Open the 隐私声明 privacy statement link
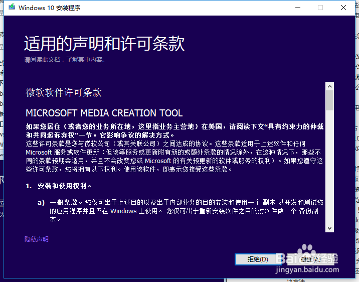The width and height of the screenshot is (359, 282). pyautogui.click(x=37, y=239)
